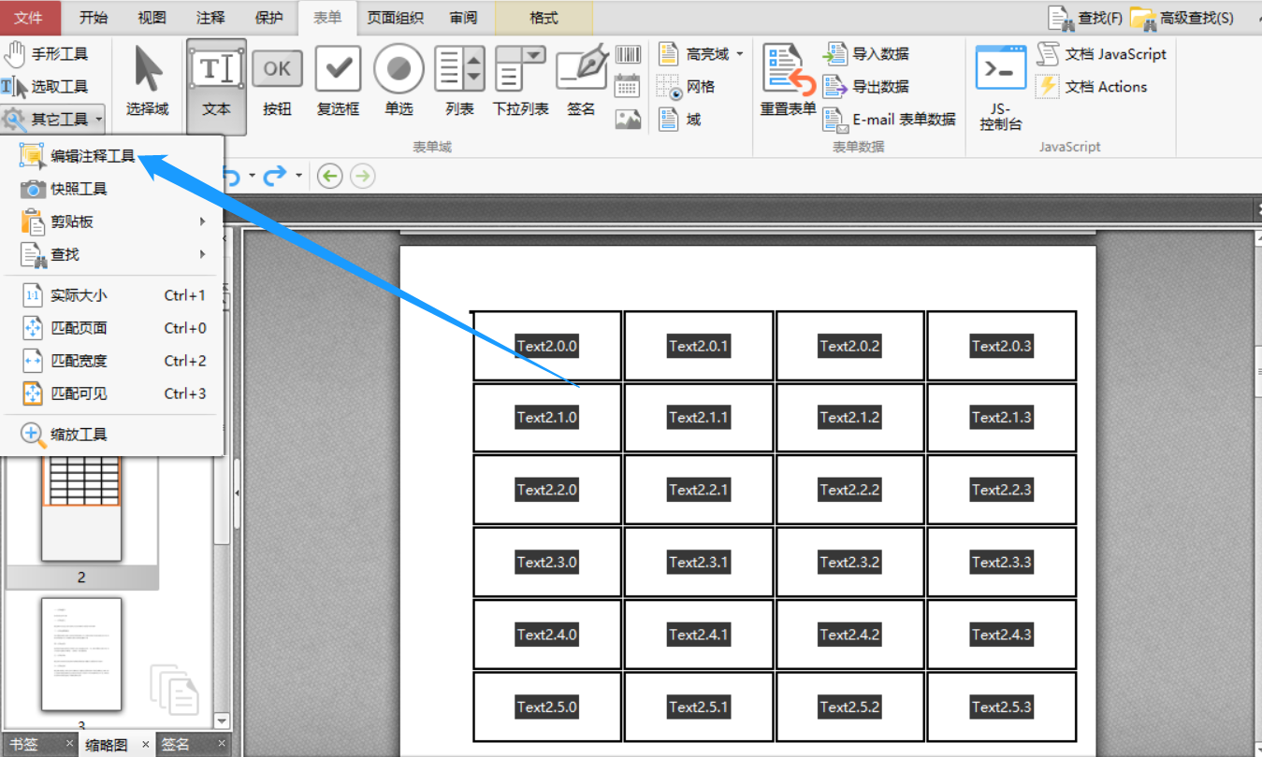Switch to the 缩略图 thumbnails panel tab
The image size is (1262, 757).
106,745
